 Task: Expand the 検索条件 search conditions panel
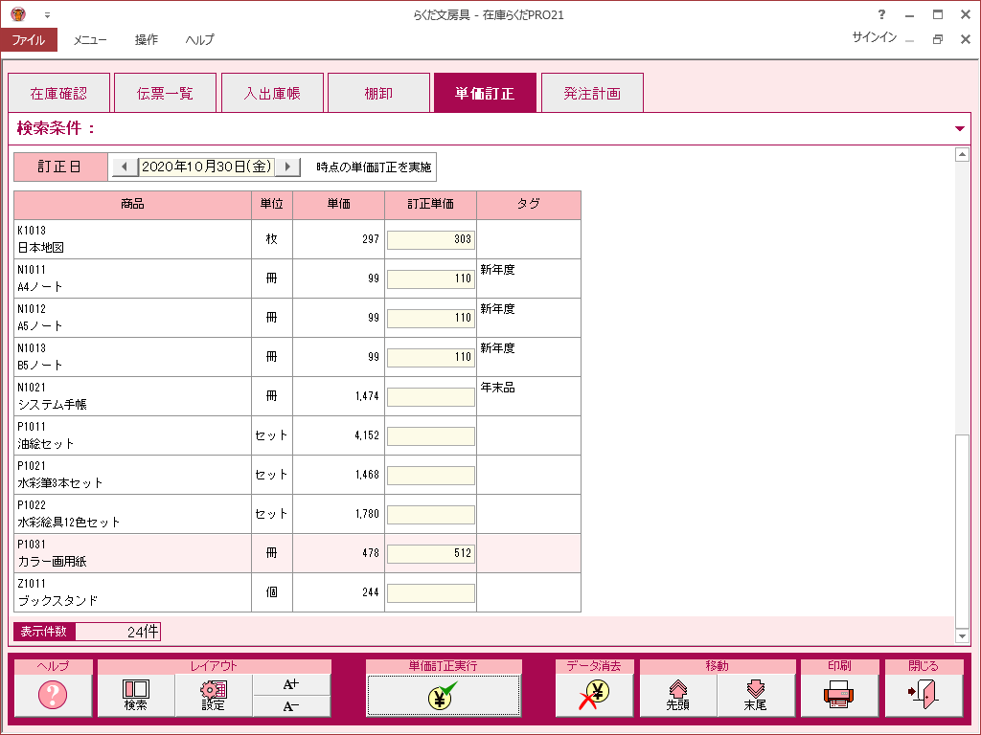(959, 129)
